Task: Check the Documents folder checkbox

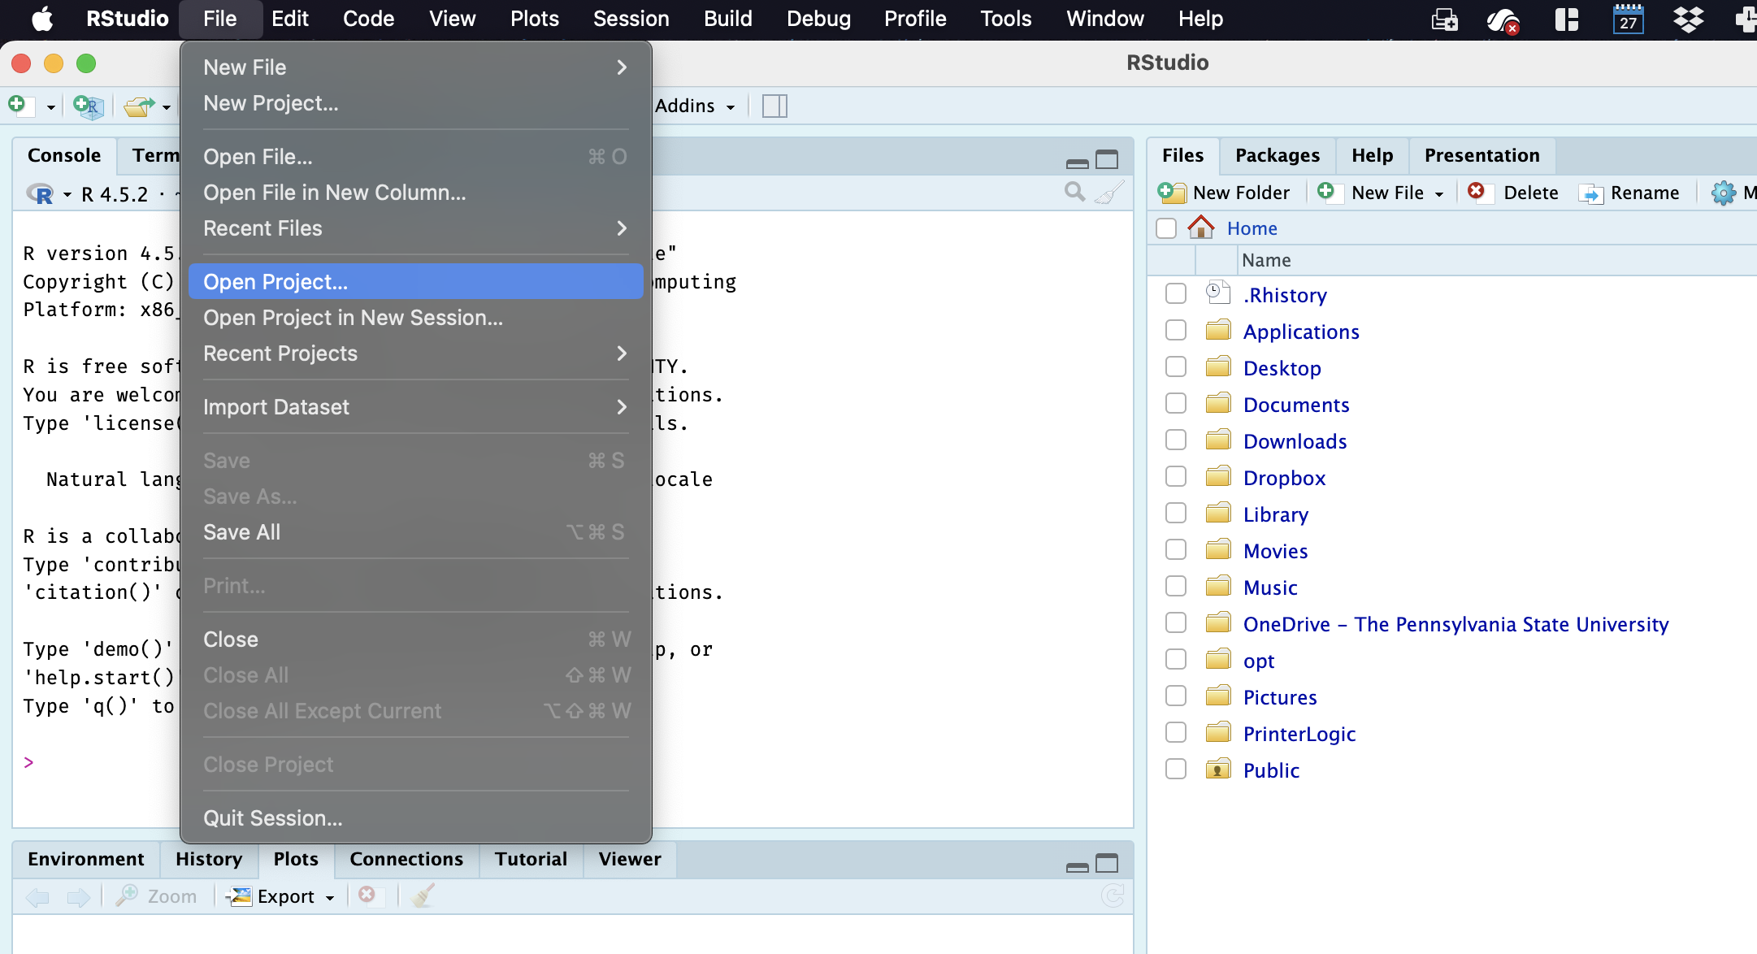Action: [1175, 404]
